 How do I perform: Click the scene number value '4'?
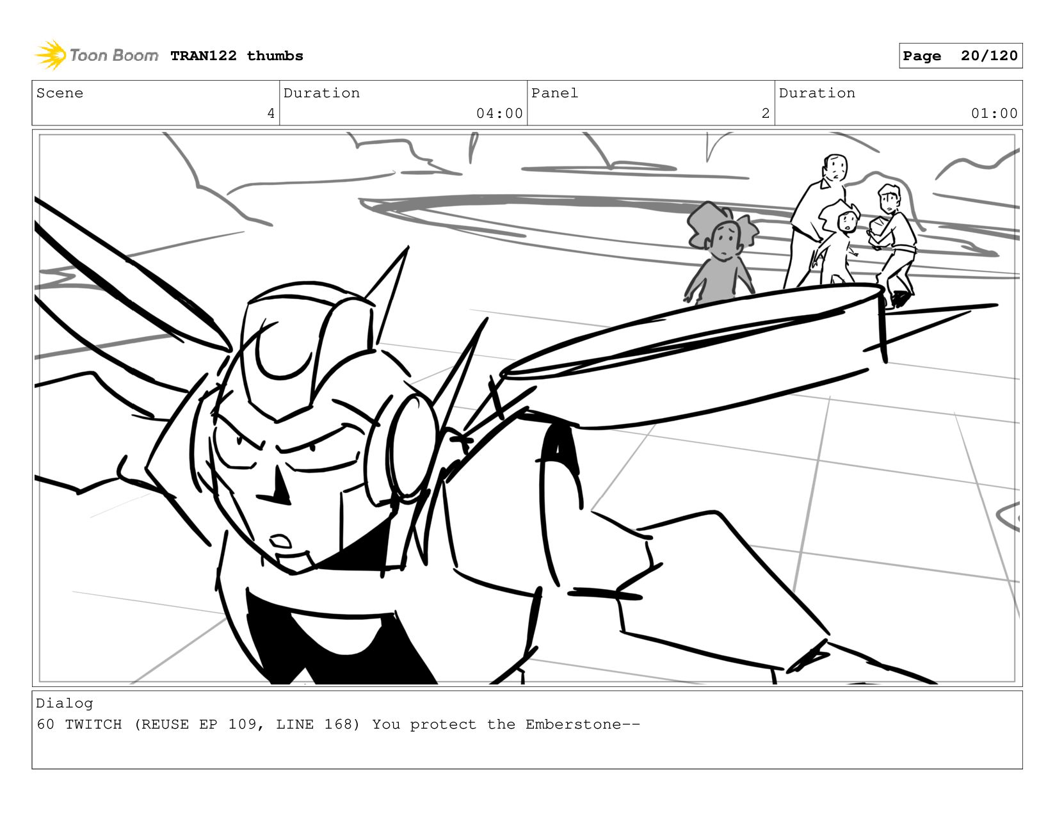pyautogui.click(x=271, y=113)
